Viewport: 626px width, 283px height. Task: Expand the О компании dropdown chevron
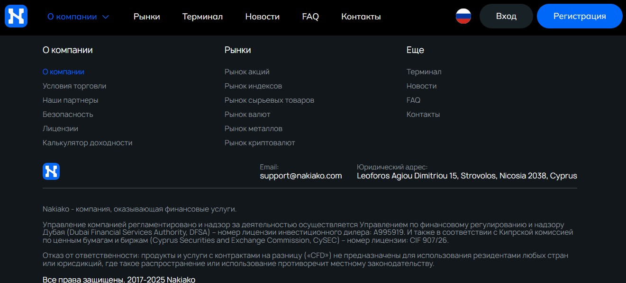pyautogui.click(x=106, y=17)
